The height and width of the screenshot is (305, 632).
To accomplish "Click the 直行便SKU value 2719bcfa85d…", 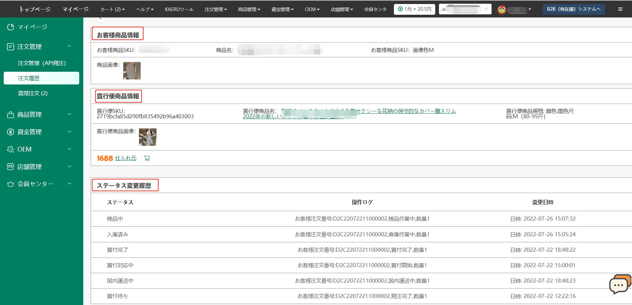I will [x=145, y=117].
